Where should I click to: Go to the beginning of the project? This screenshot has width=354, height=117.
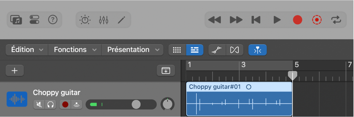tap(256, 20)
